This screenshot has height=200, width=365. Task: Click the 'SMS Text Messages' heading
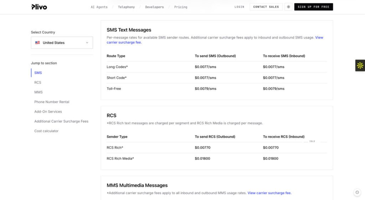click(x=129, y=30)
